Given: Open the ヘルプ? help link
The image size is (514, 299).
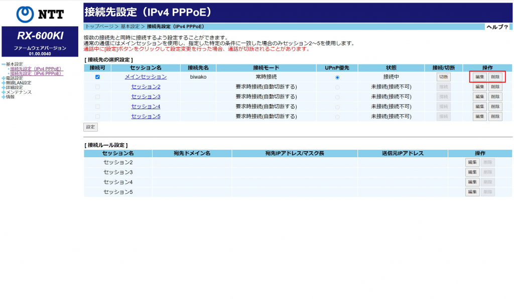Looking at the screenshot, I should tap(497, 27).
